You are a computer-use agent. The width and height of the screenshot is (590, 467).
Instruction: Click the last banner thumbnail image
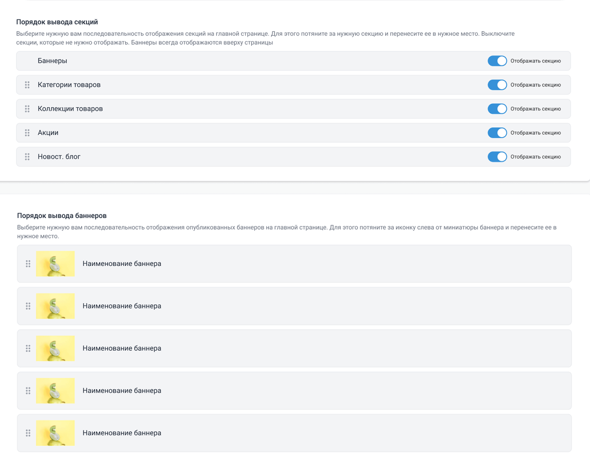[55, 433]
